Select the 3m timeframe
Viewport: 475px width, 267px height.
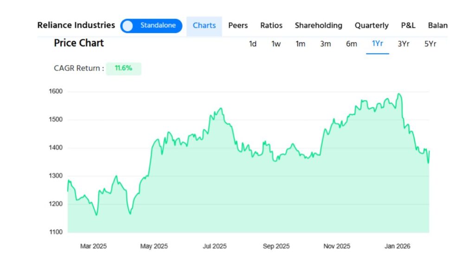pyautogui.click(x=326, y=44)
